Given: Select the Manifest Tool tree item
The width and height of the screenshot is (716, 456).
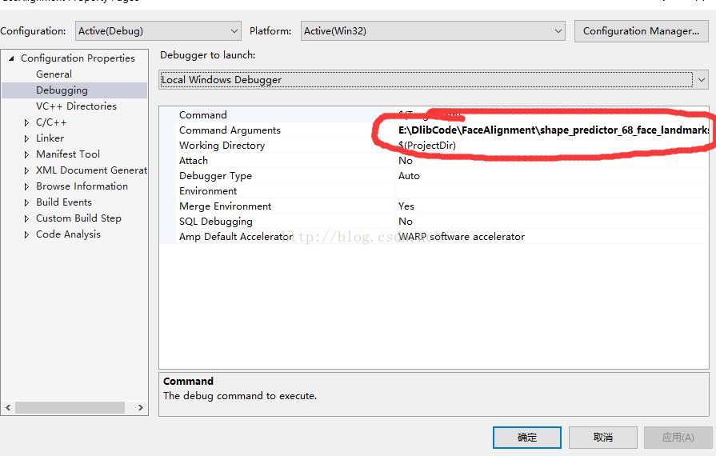Looking at the screenshot, I should [x=67, y=154].
